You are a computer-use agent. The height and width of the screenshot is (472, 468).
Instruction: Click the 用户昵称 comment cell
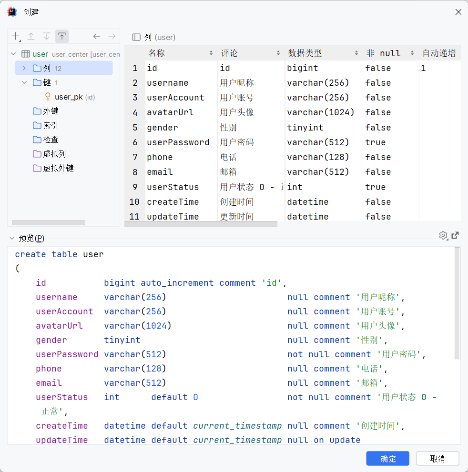pos(251,83)
